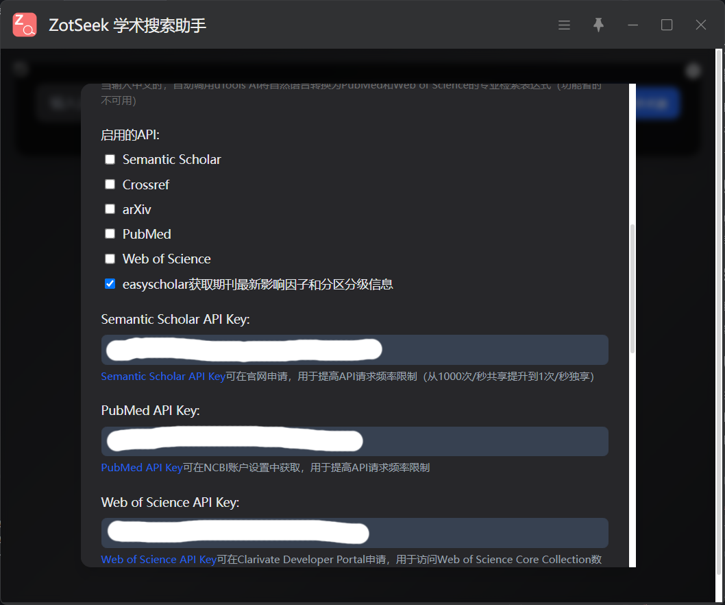This screenshot has width=725, height=605.
Task: Maximize the ZotSeek window
Action: (667, 25)
